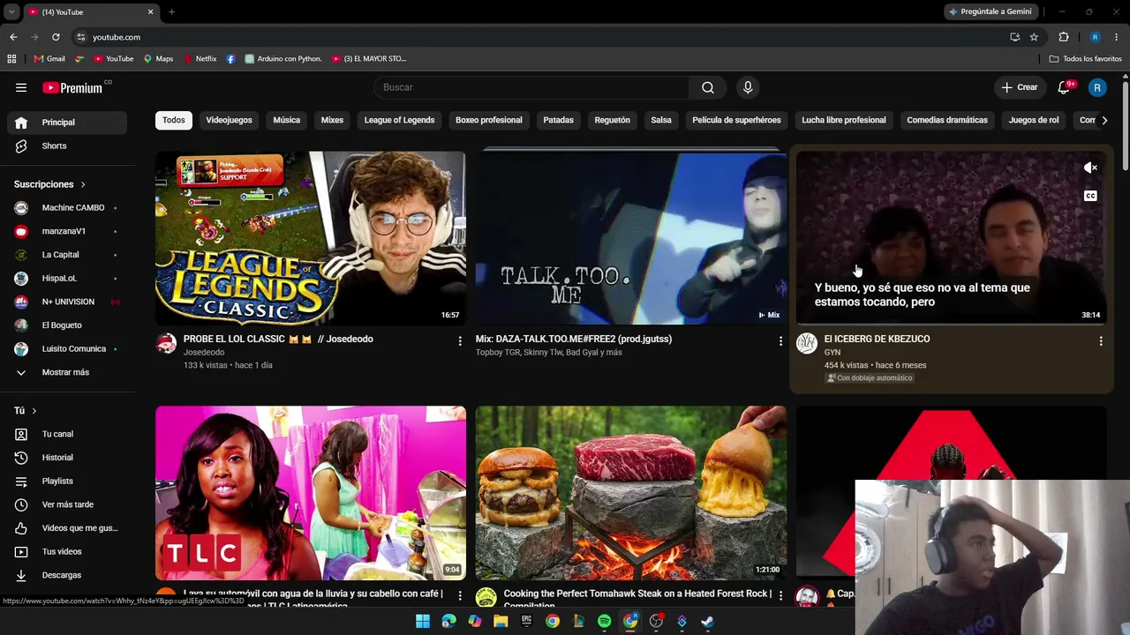Click the YouTube search box
1130x635 pixels.
(532, 87)
